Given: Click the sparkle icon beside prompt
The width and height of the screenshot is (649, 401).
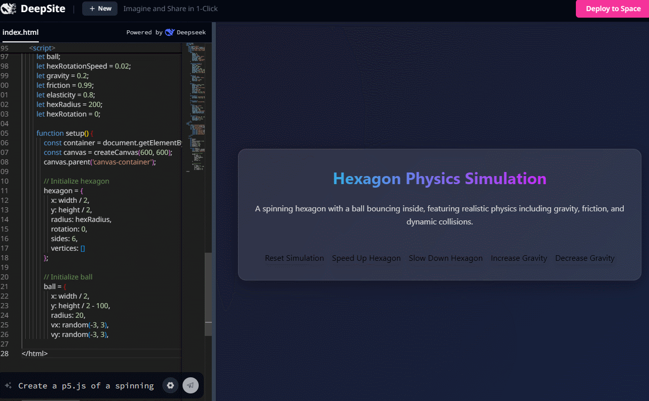Looking at the screenshot, I should (8, 386).
